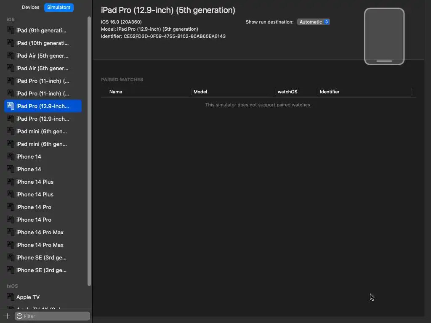Image resolution: width=431 pixels, height=323 pixels.
Task: Select the unselected iPad Pro (12.9-inch) simulator
Action: [43, 119]
